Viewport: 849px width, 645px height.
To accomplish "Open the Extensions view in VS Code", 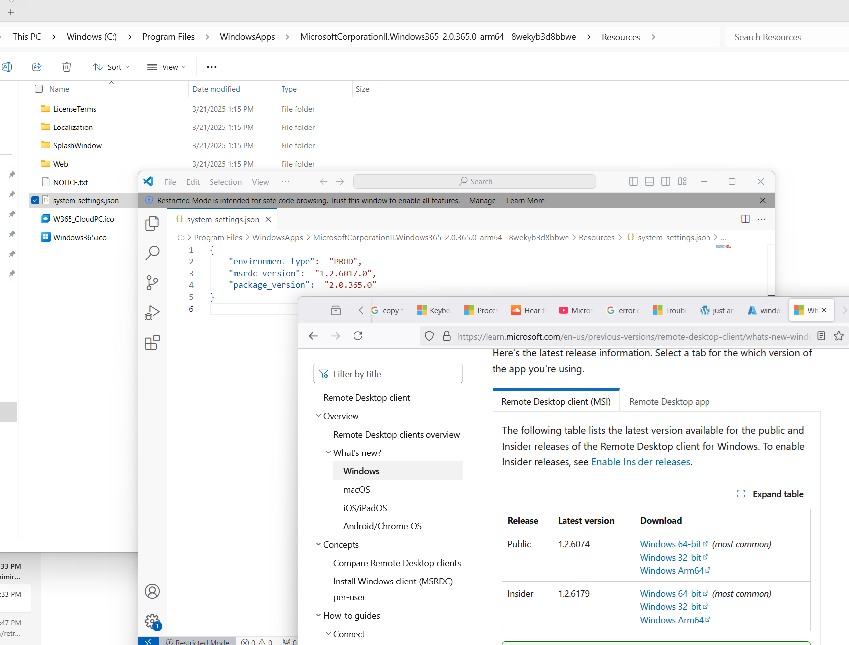I will tap(152, 342).
